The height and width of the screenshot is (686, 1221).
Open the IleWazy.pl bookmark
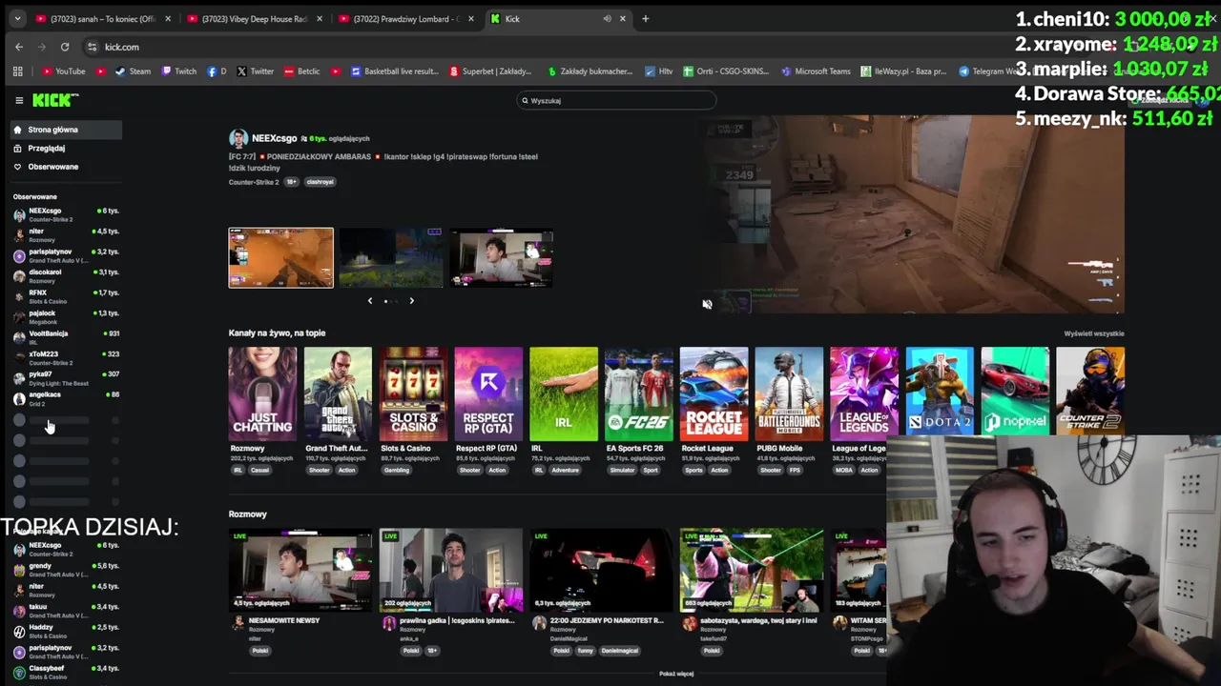click(903, 71)
